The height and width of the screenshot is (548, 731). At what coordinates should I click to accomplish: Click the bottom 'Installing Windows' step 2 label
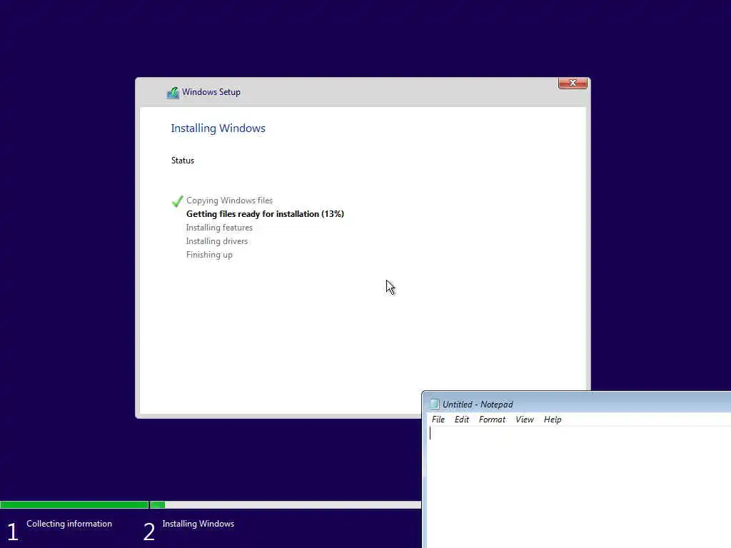click(198, 524)
